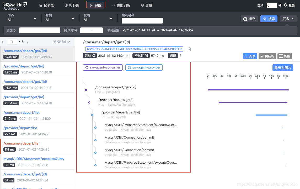Open the 持续时间 sort dropdown
Image resolution: width=300 pixels, height=189 pixels.
click(x=61, y=42)
